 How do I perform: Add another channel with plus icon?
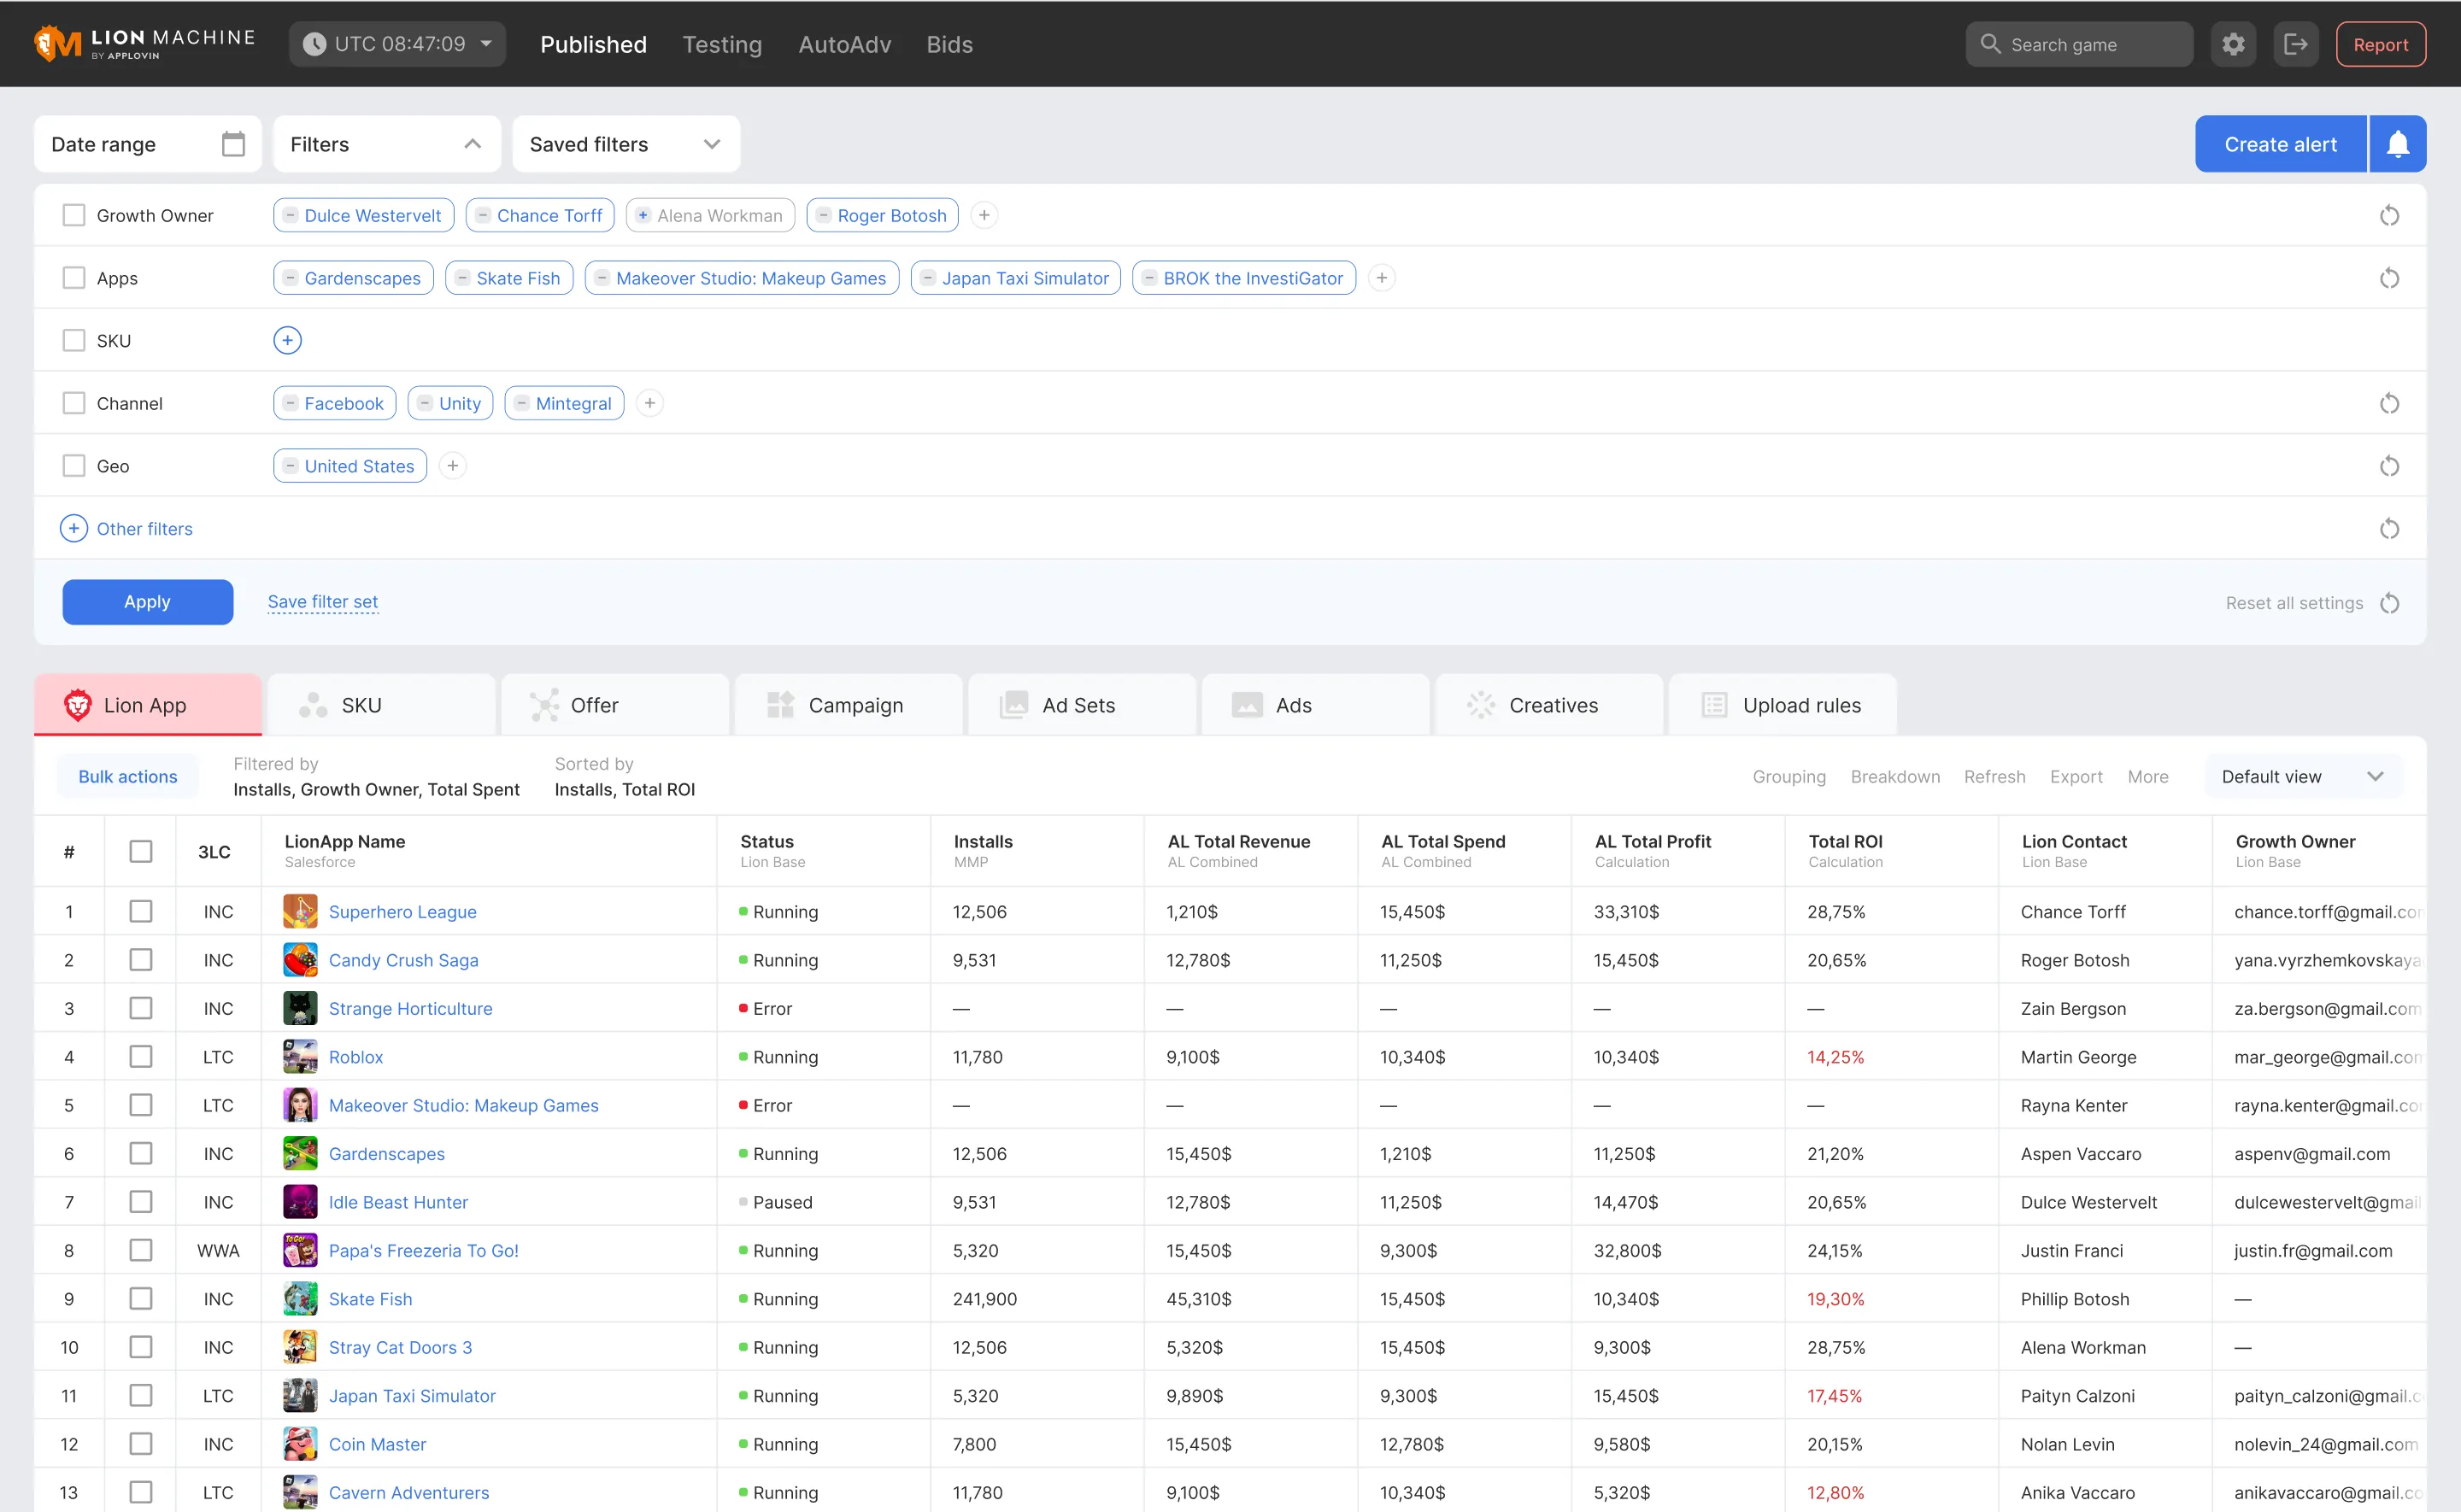coord(650,403)
